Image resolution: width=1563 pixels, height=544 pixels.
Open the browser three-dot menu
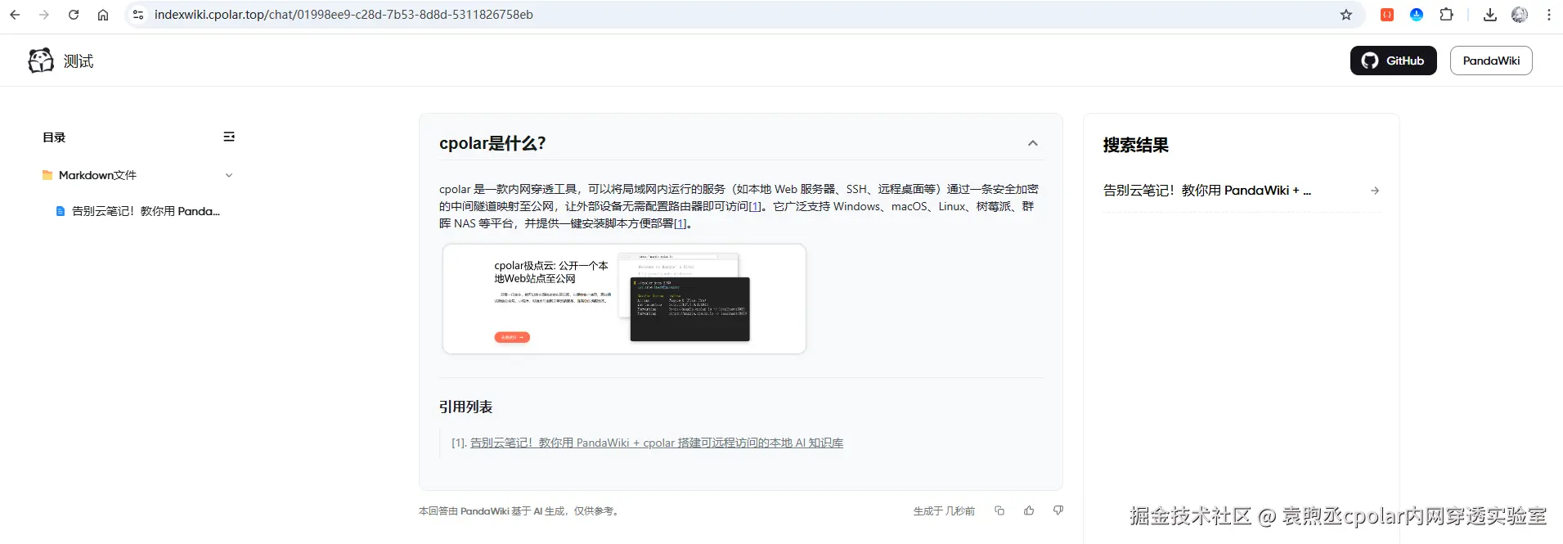tap(1549, 15)
